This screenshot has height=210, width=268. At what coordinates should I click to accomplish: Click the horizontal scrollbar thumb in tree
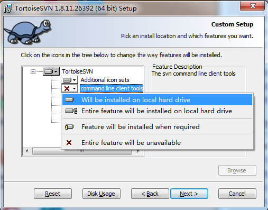tap(82, 152)
